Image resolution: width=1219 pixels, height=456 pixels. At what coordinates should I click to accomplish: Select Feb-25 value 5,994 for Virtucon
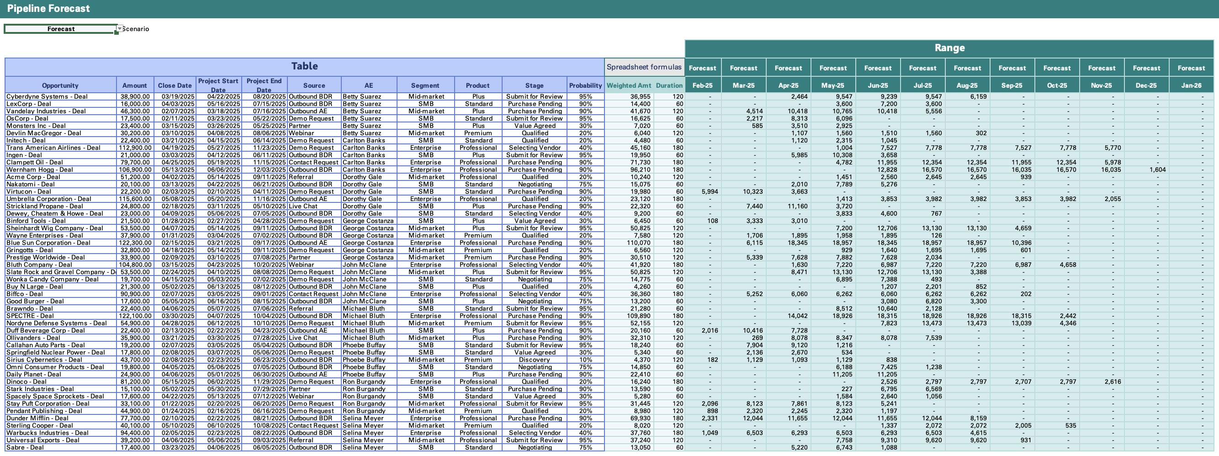(703, 191)
